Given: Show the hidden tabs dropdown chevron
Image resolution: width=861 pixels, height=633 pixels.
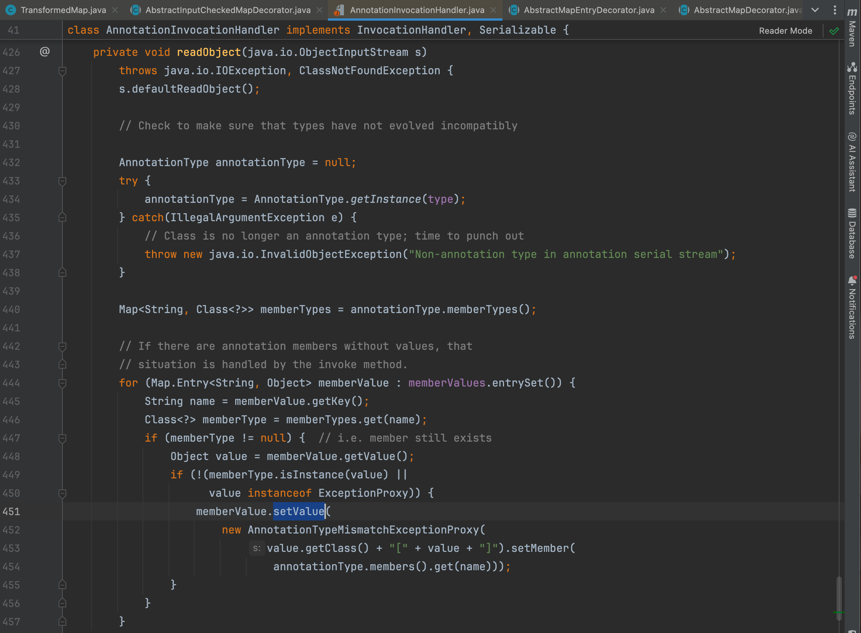Looking at the screenshot, I should (x=815, y=10).
